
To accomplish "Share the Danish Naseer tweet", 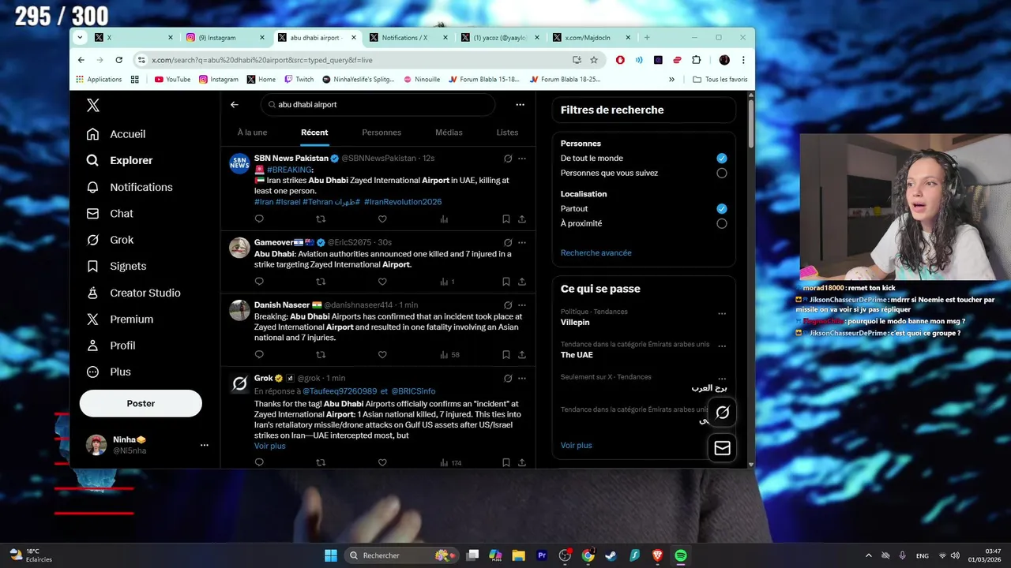I will [522, 355].
